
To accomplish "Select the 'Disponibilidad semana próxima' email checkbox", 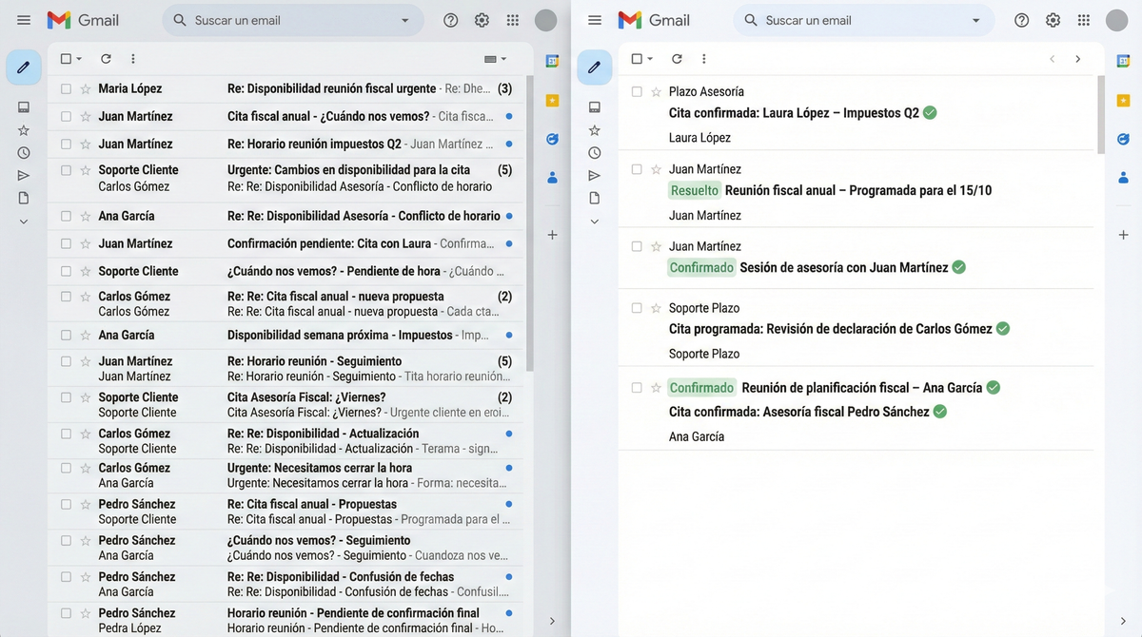I will tap(66, 335).
